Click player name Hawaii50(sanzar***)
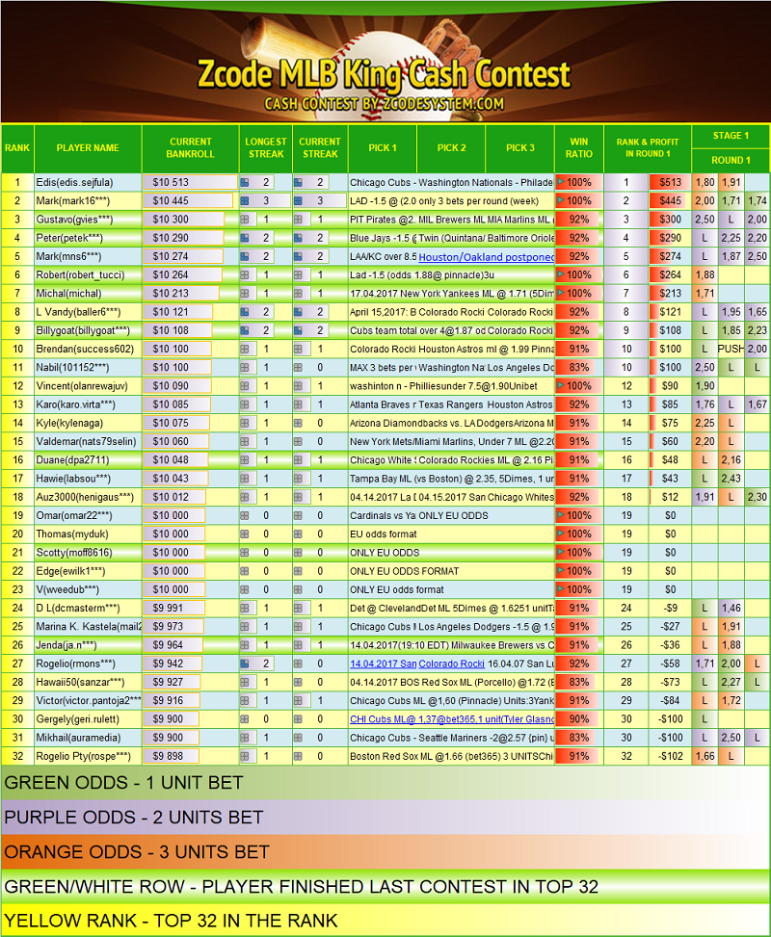This screenshot has width=771, height=937. 81,682
